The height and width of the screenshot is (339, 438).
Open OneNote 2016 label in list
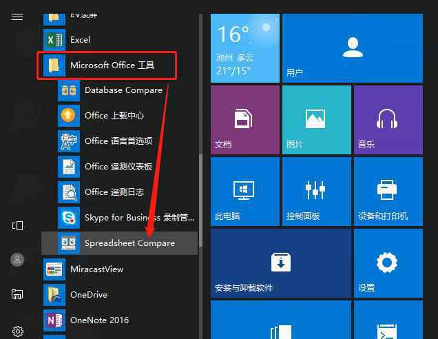pos(100,320)
